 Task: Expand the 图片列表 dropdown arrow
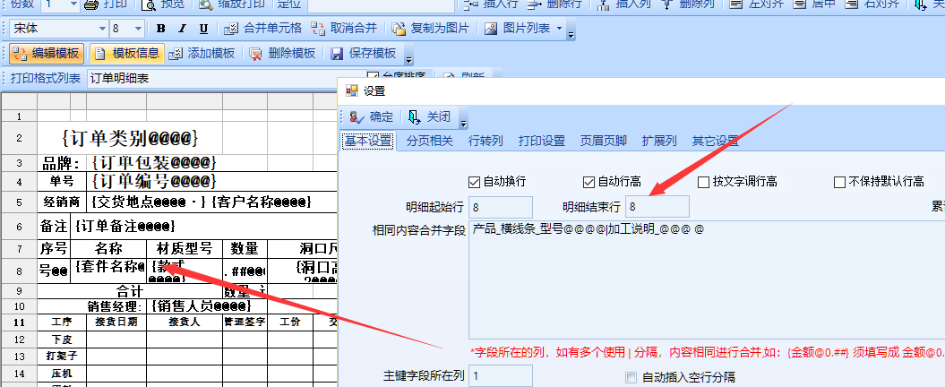point(560,29)
